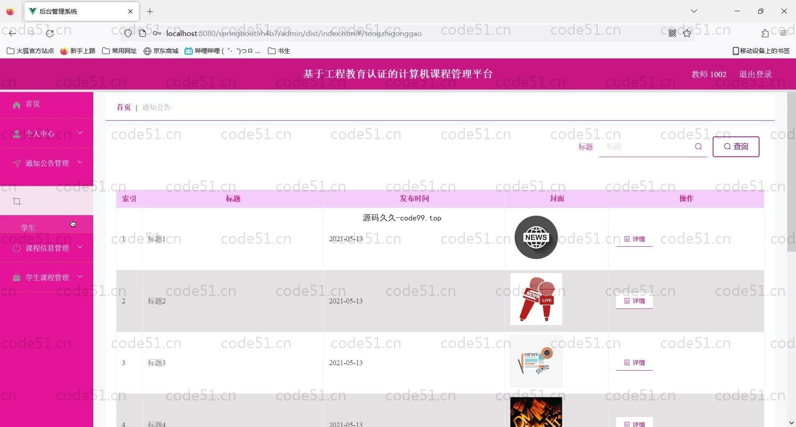The width and height of the screenshot is (796, 427).
Task: Click the person icon beside 个人中心
Action: [17, 134]
